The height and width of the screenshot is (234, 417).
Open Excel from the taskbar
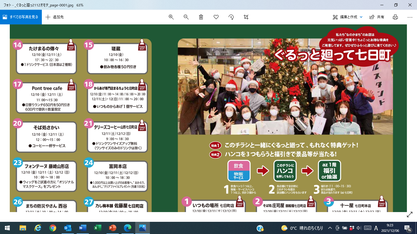[98, 228]
